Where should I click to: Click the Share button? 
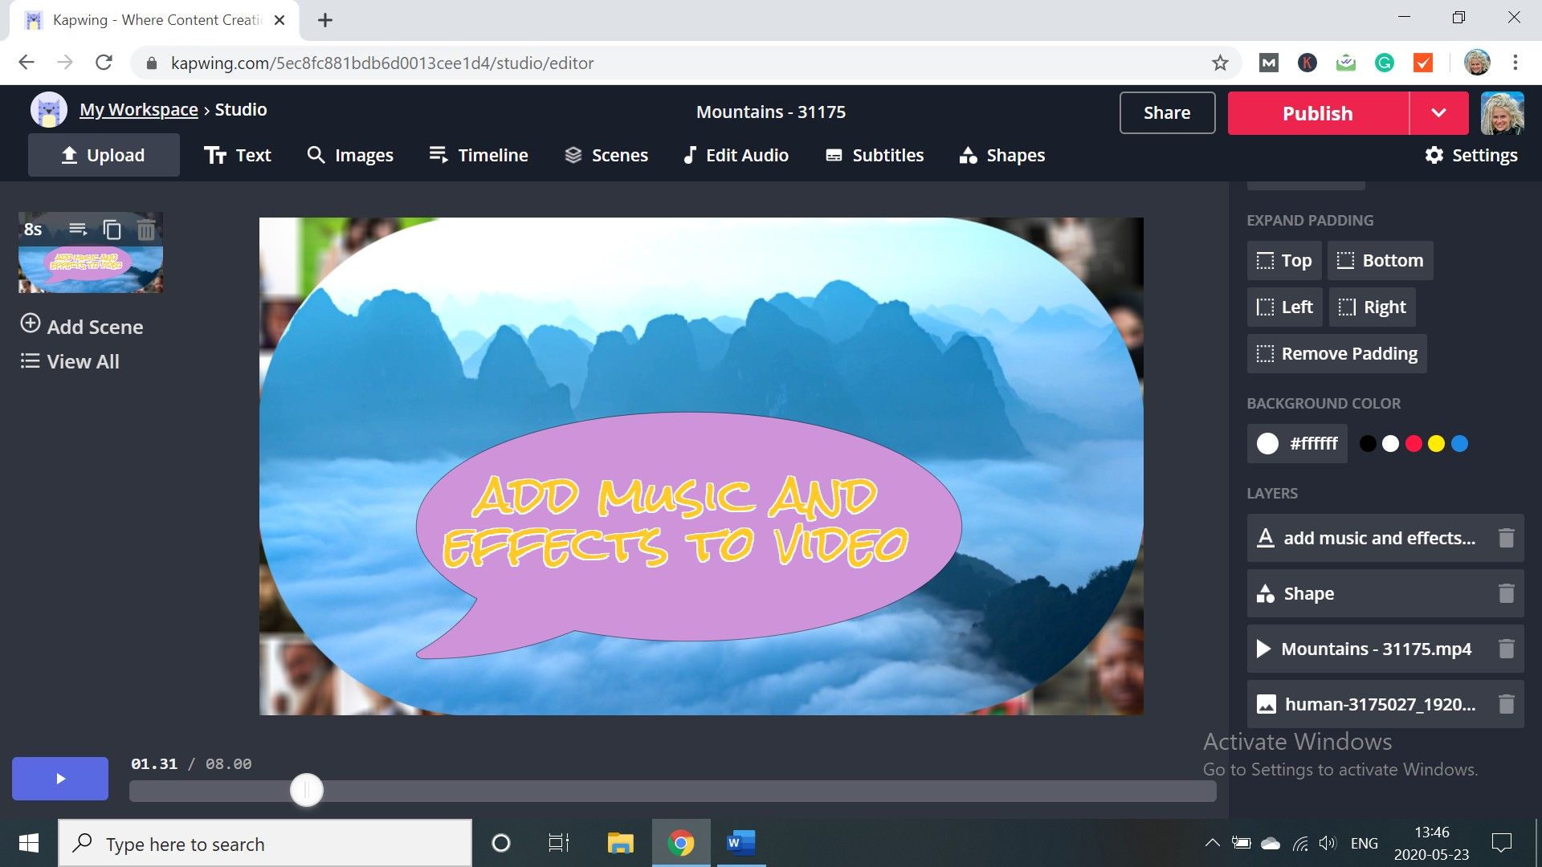1167,113
